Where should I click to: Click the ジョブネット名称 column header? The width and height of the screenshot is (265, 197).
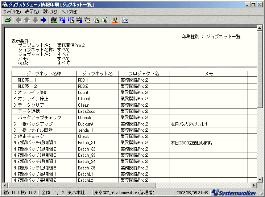point(44,74)
